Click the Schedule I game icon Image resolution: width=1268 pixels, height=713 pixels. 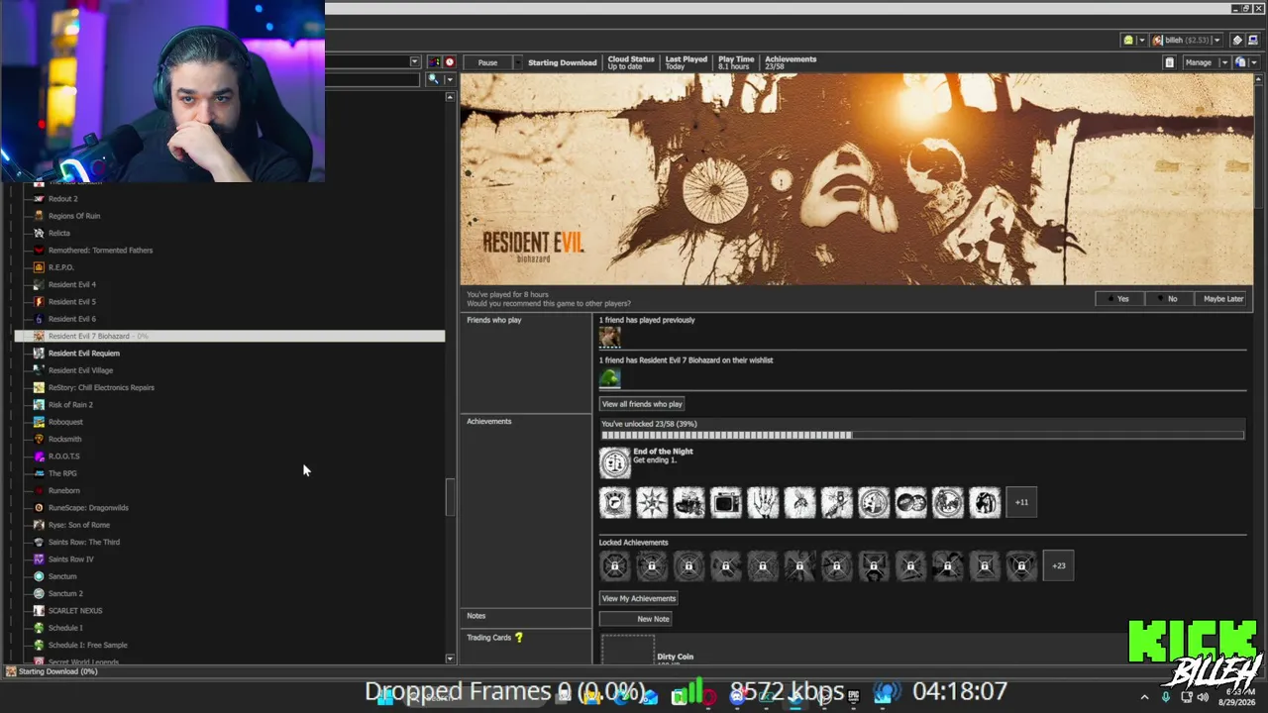tap(39, 628)
